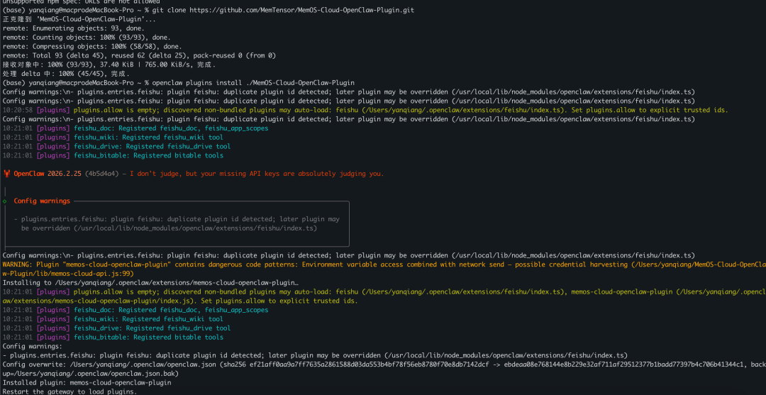Image resolution: width=766 pixels, height=395 pixels.
Task: Click 'remote: Compressing objects: 100% (58/58), done.'
Action: click(92, 46)
